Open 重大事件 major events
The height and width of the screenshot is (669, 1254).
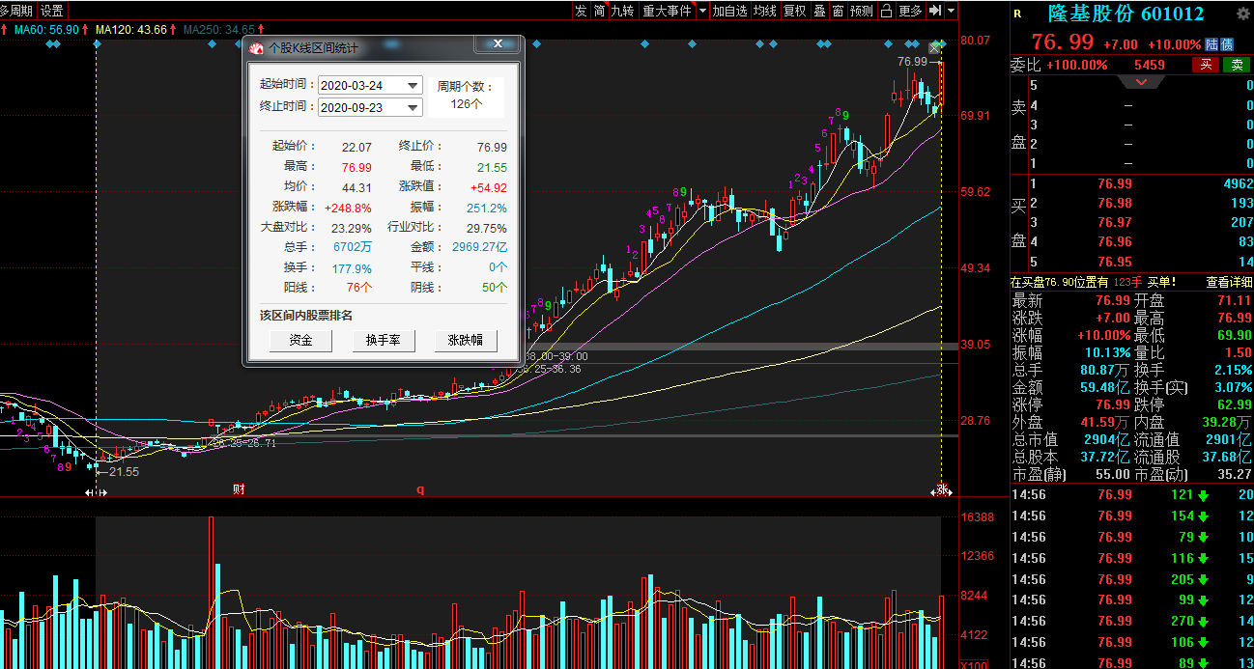coord(668,11)
